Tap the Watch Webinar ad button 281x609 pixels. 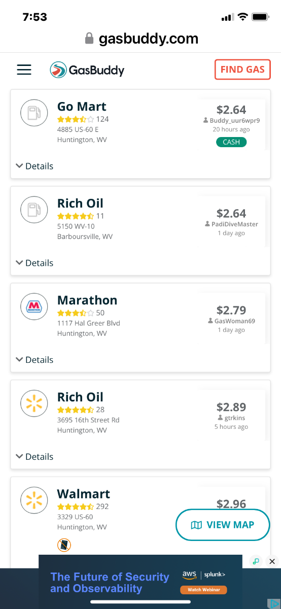(203, 590)
